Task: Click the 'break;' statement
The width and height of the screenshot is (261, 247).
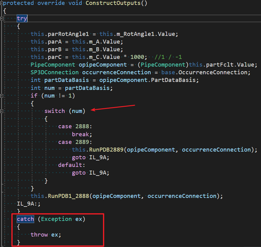Action: tap(82, 134)
